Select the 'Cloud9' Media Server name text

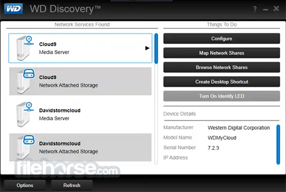48,44
